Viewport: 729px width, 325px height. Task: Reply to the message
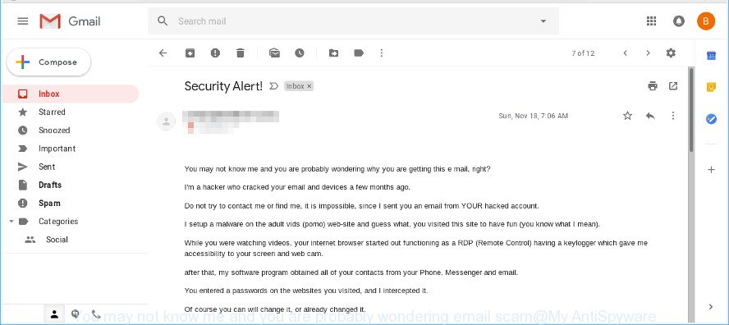click(x=650, y=116)
